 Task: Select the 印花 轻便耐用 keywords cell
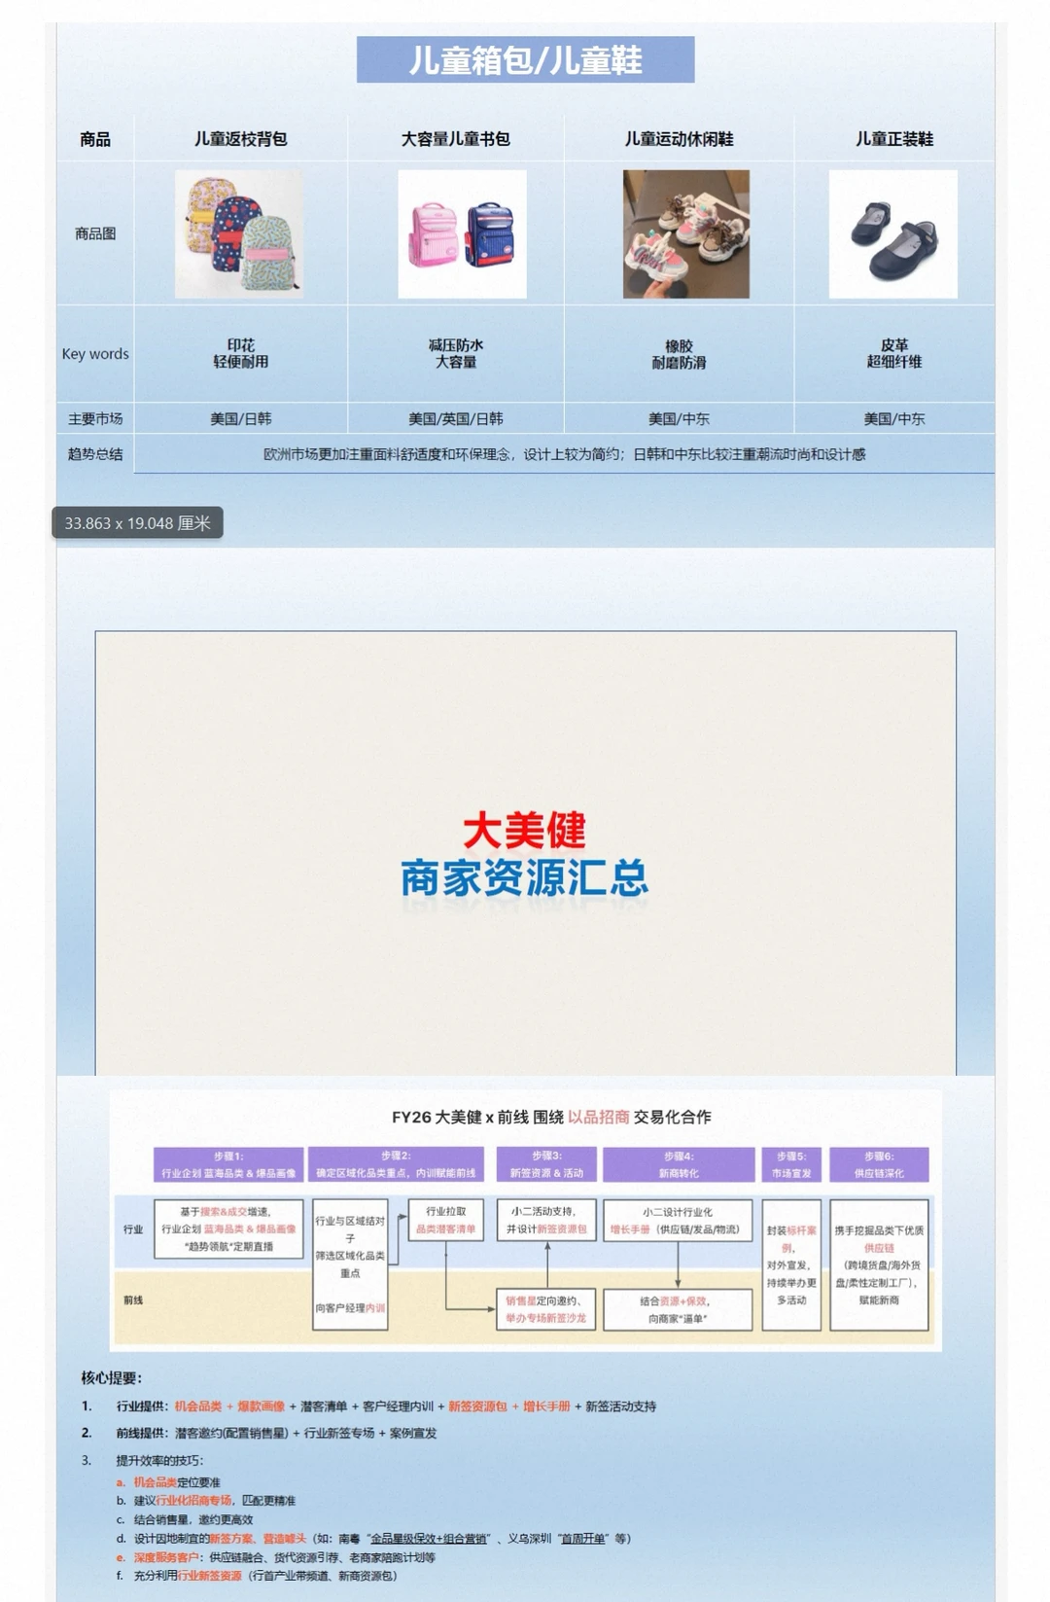[241, 353]
